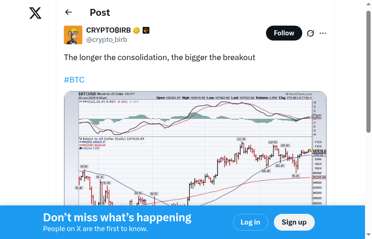Go back using the arrow icon

[x=69, y=13]
